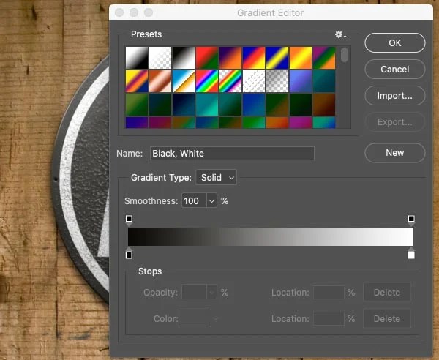Pick the transparent rainbow preset
Image resolution: width=439 pixels, height=360 pixels.
(230, 81)
